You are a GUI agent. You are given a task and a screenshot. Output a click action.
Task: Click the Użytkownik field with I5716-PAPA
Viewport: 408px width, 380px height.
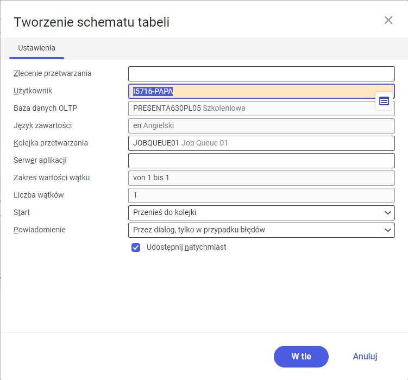[x=261, y=91]
